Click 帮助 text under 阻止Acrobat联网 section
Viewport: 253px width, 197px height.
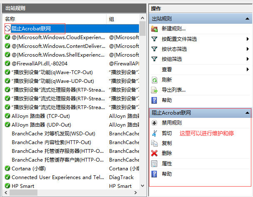click(167, 174)
